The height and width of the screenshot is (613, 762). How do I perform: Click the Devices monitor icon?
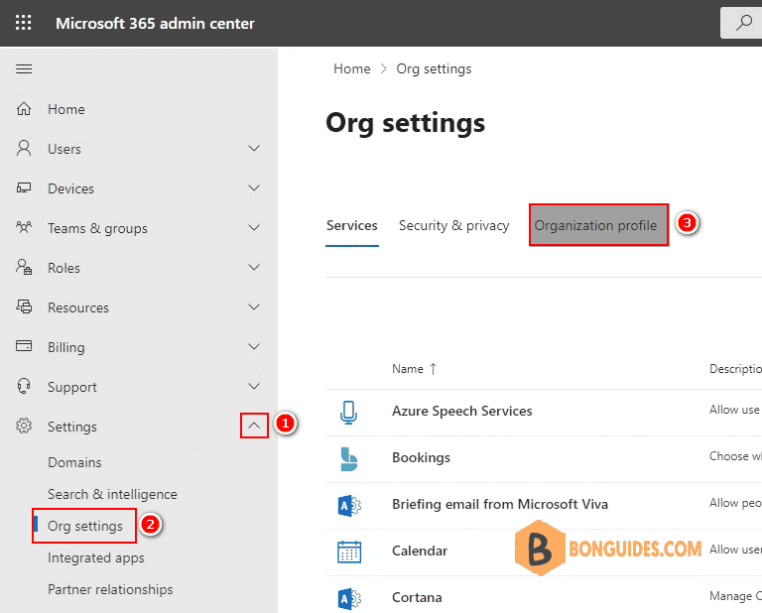pyautogui.click(x=24, y=188)
